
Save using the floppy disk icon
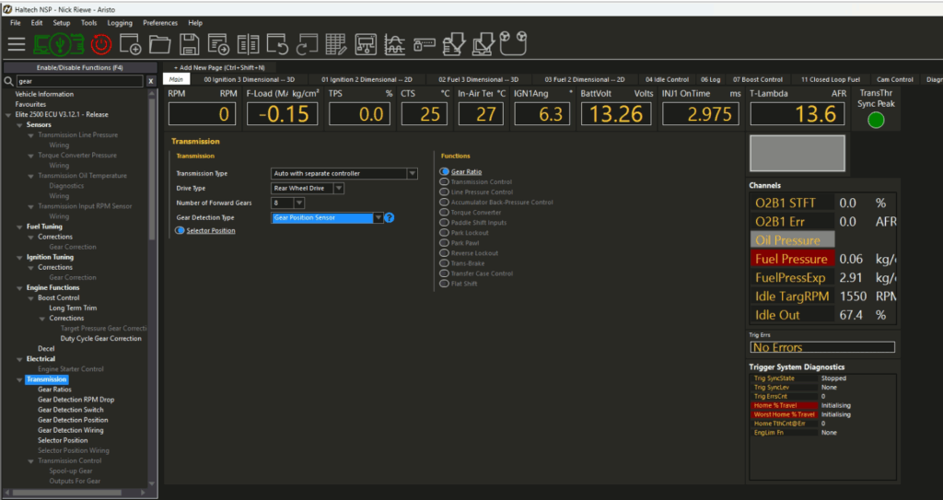(x=190, y=44)
